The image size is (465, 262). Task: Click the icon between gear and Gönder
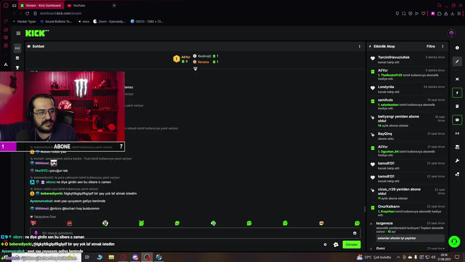pyautogui.click(x=336, y=245)
